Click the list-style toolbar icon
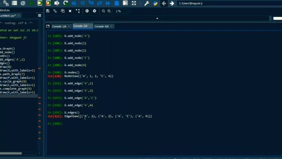 coord(15,3)
